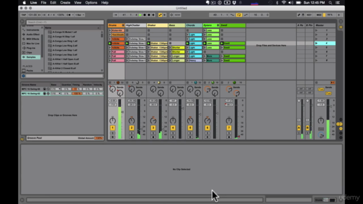Click the Global Amount 130% value

99,138
